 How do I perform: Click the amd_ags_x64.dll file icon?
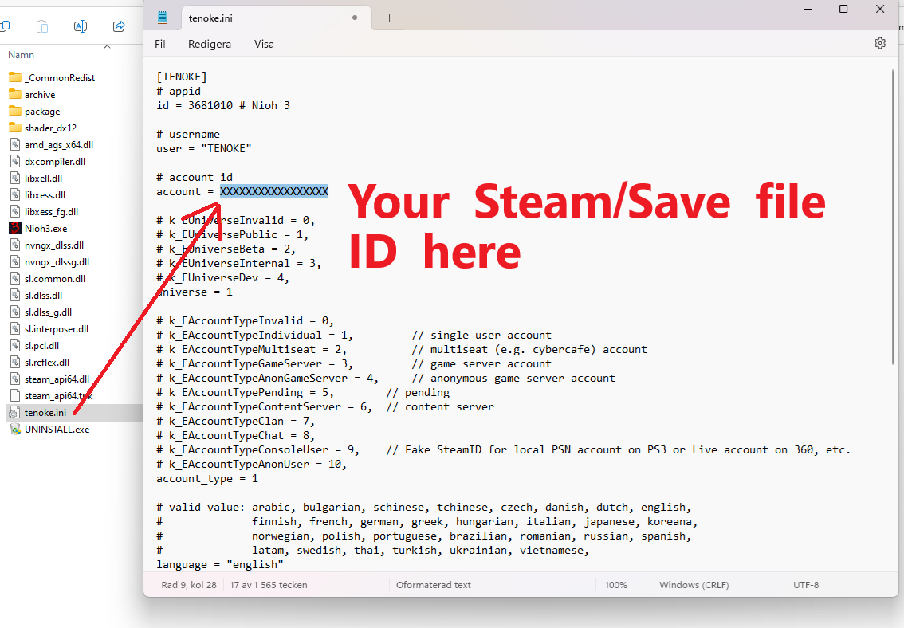pos(15,144)
